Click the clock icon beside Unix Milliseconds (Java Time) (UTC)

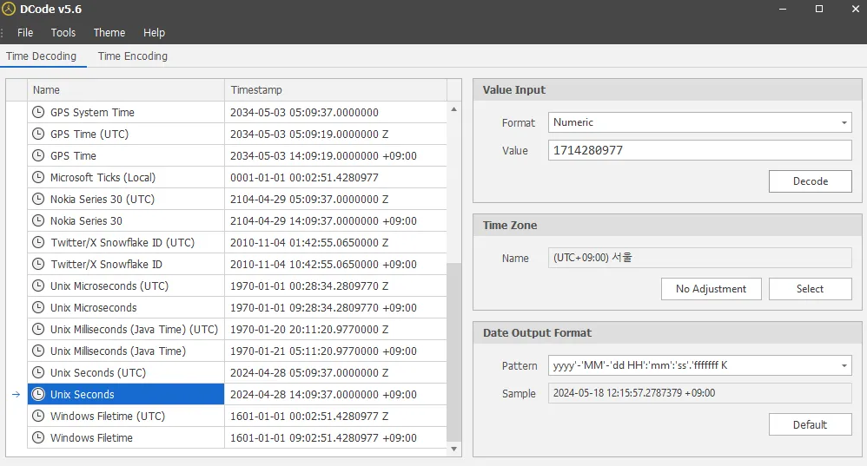click(x=38, y=329)
